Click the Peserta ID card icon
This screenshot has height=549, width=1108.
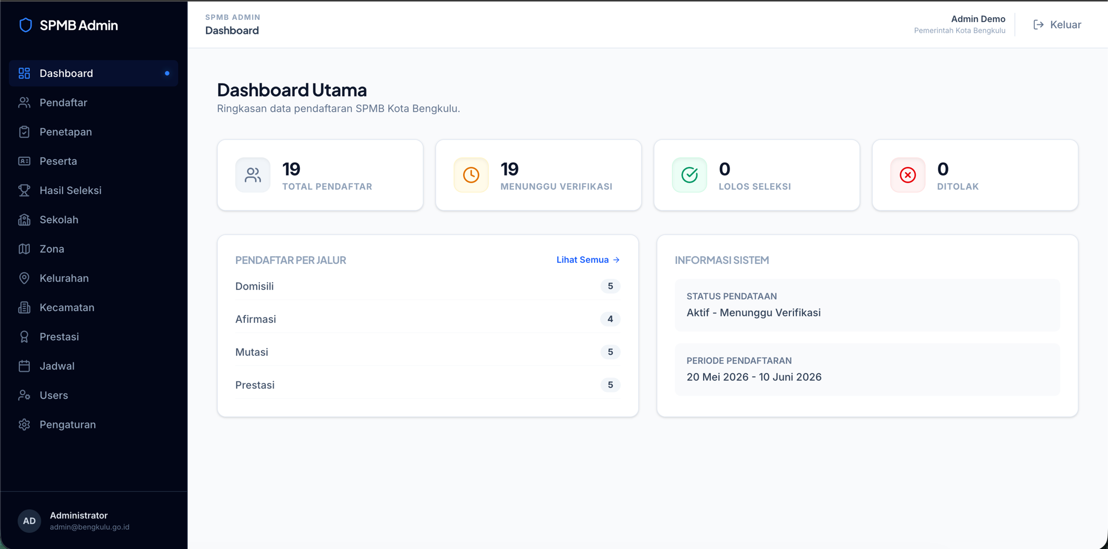pos(24,161)
